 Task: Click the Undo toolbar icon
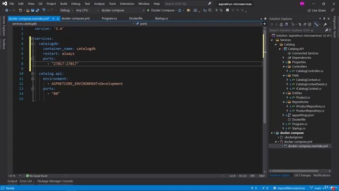click(x=44, y=10)
